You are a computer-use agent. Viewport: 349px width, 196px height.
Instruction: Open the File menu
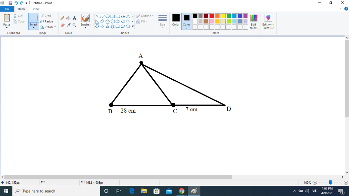7,9
